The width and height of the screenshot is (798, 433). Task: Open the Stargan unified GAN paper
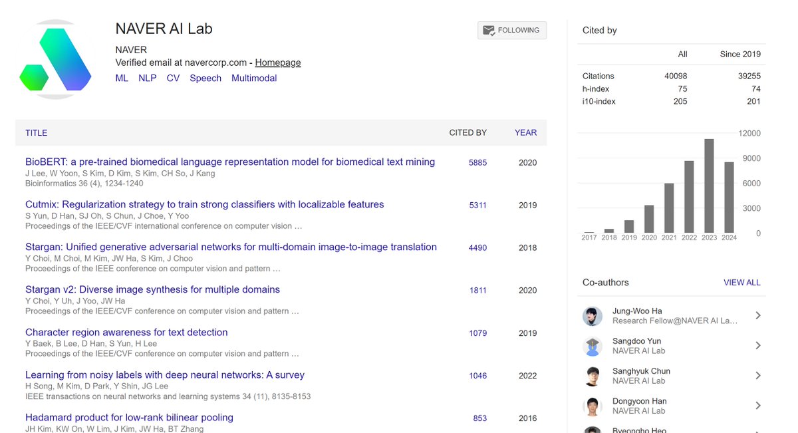[x=231, y=247]
